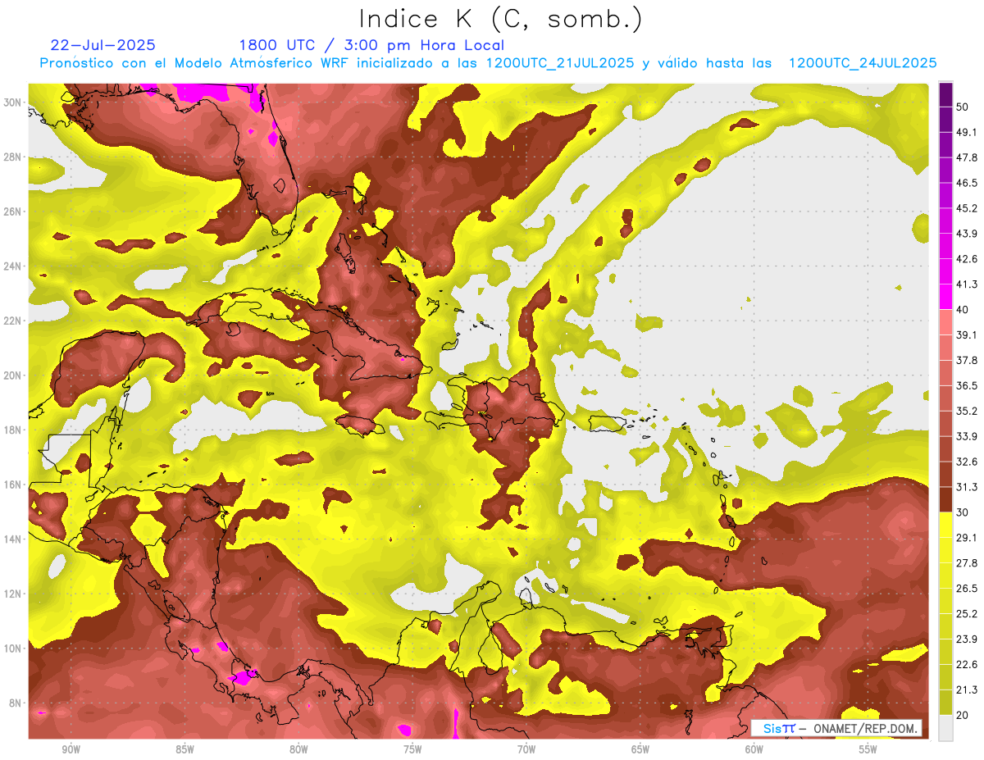Image resolution: width=984 pixels, height=760 pixels.
Task: Click the '85W' longitude label
Action: coord(184,749)
